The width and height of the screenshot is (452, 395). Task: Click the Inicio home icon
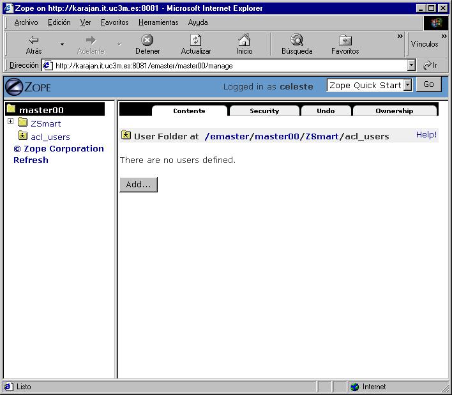point(244,40)
